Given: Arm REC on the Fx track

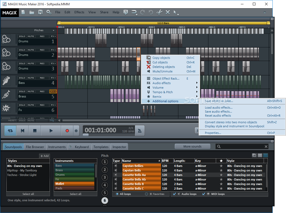Looking at the screenshot, I should tap(42, 105).
